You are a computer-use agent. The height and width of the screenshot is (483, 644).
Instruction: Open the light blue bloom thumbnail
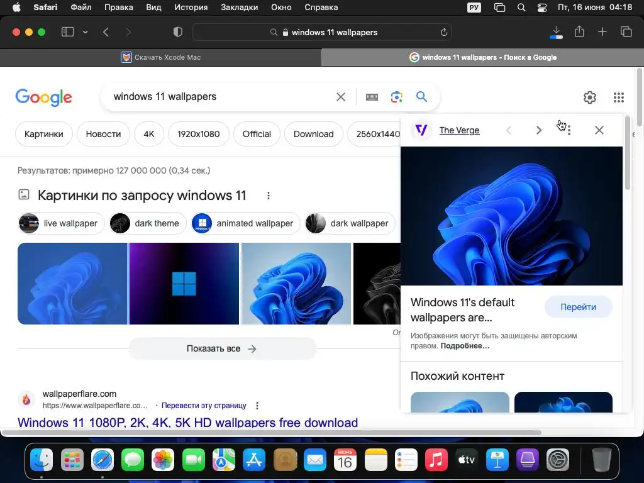click(296, 284)
